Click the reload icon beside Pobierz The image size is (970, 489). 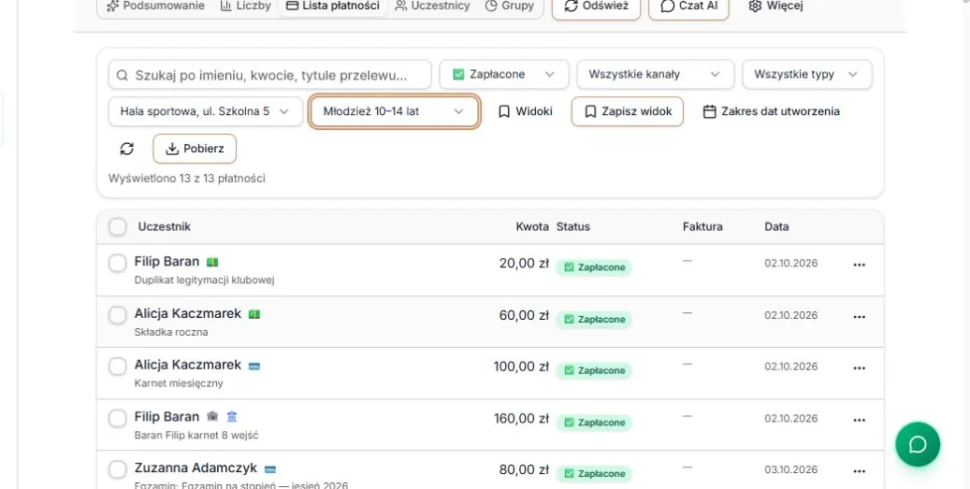[x=127, y=149]
